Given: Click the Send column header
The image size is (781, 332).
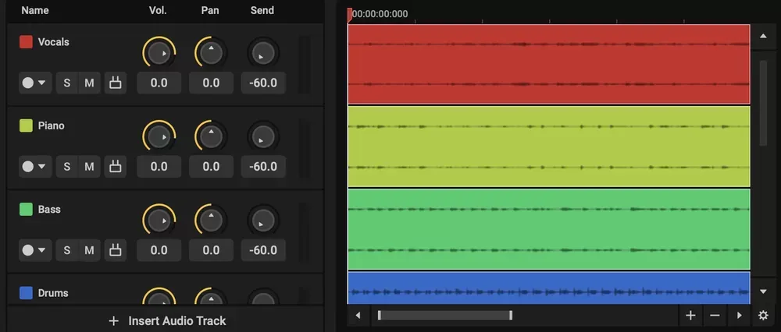Looking at the screenshot, I should (x=262, y=10).
